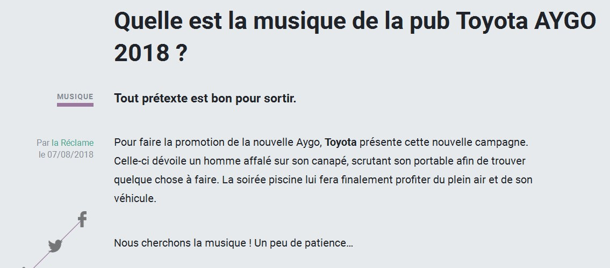Click the publication date 07/08/2018
This screenshot has height=268, width=610.
tap(70, 154)
